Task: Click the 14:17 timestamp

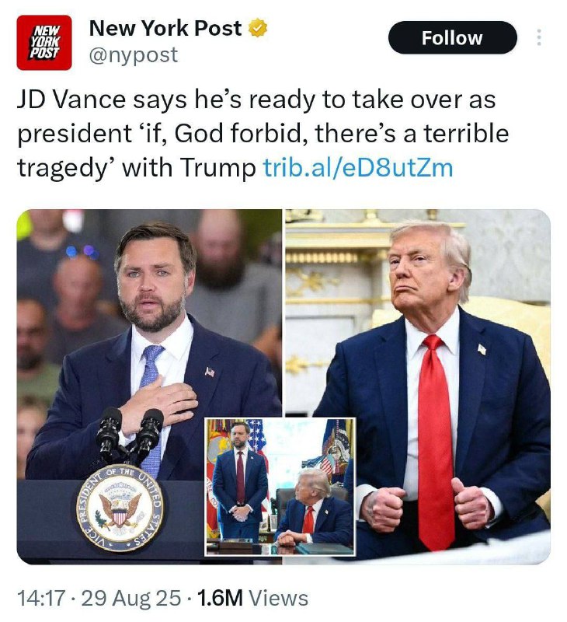Action: pos(41,599)
